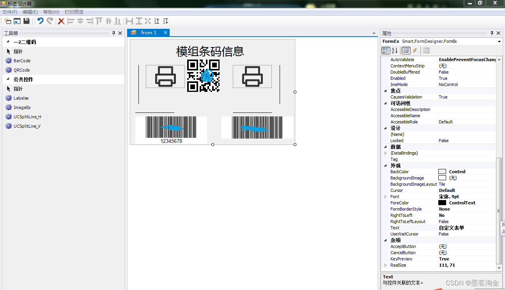The height and width of the screenshot is (290, 505).
Task: Select the QR code on the label
Action: [203, 76]
